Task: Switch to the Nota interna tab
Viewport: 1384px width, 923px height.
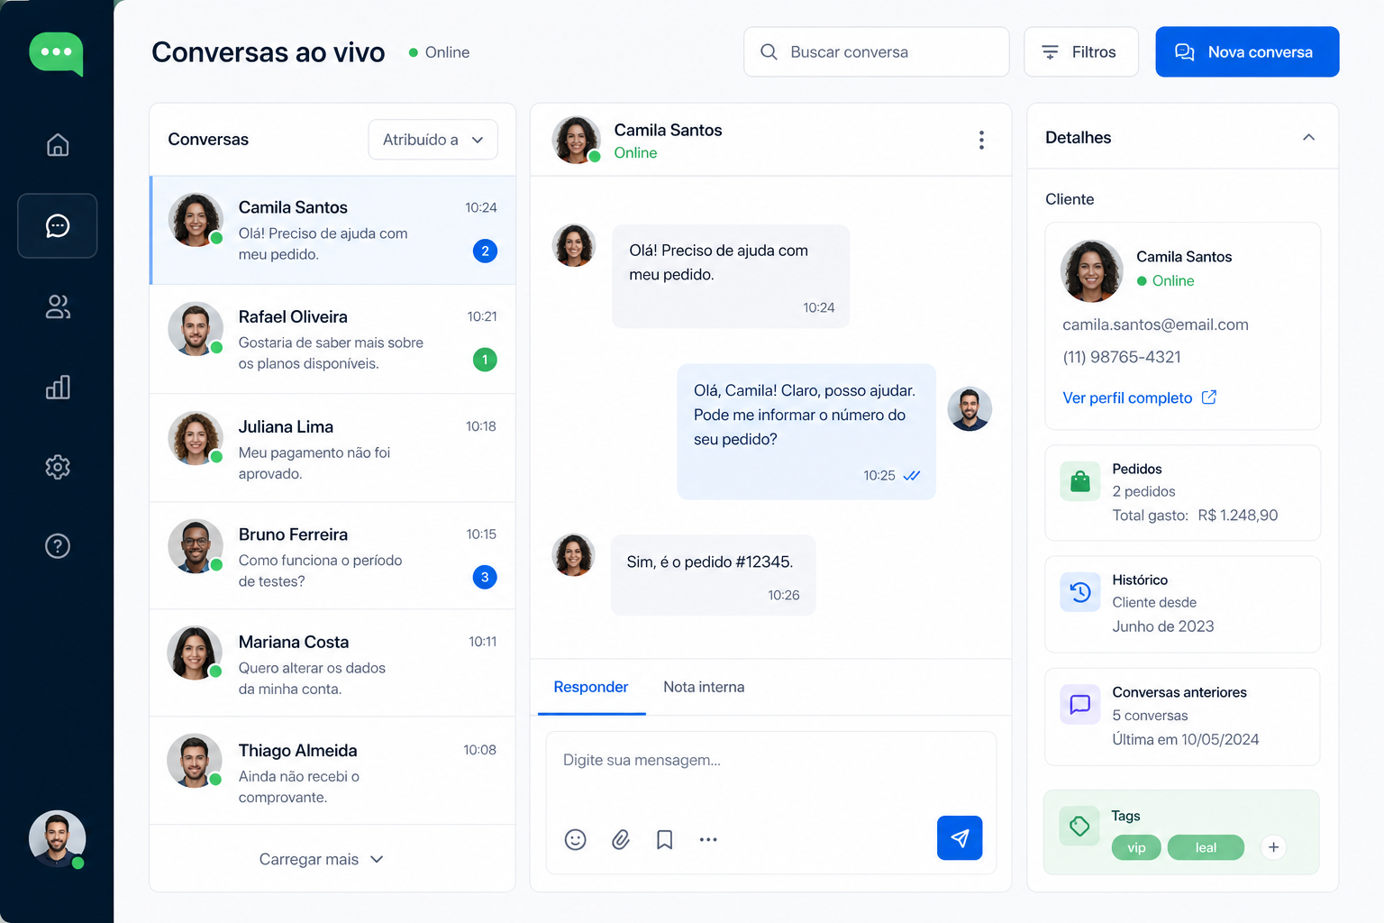Action: click(x=704, y=687)
